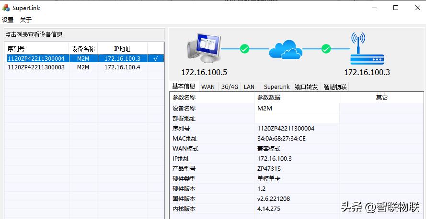Screen dimensions: 426x219
Task: Open the 设置 menu
Action: point(8,20)
